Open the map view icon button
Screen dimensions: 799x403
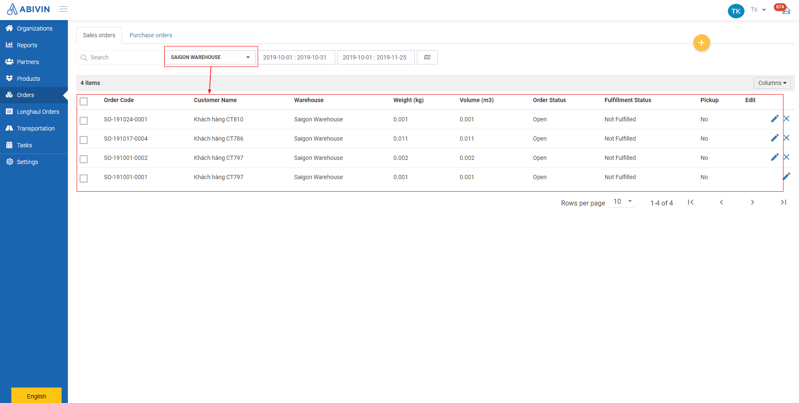click(x=427, y=57)
